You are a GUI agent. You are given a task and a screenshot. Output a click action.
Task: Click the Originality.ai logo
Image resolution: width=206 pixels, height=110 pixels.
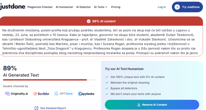pyautogui.click(x=16, y=93)
